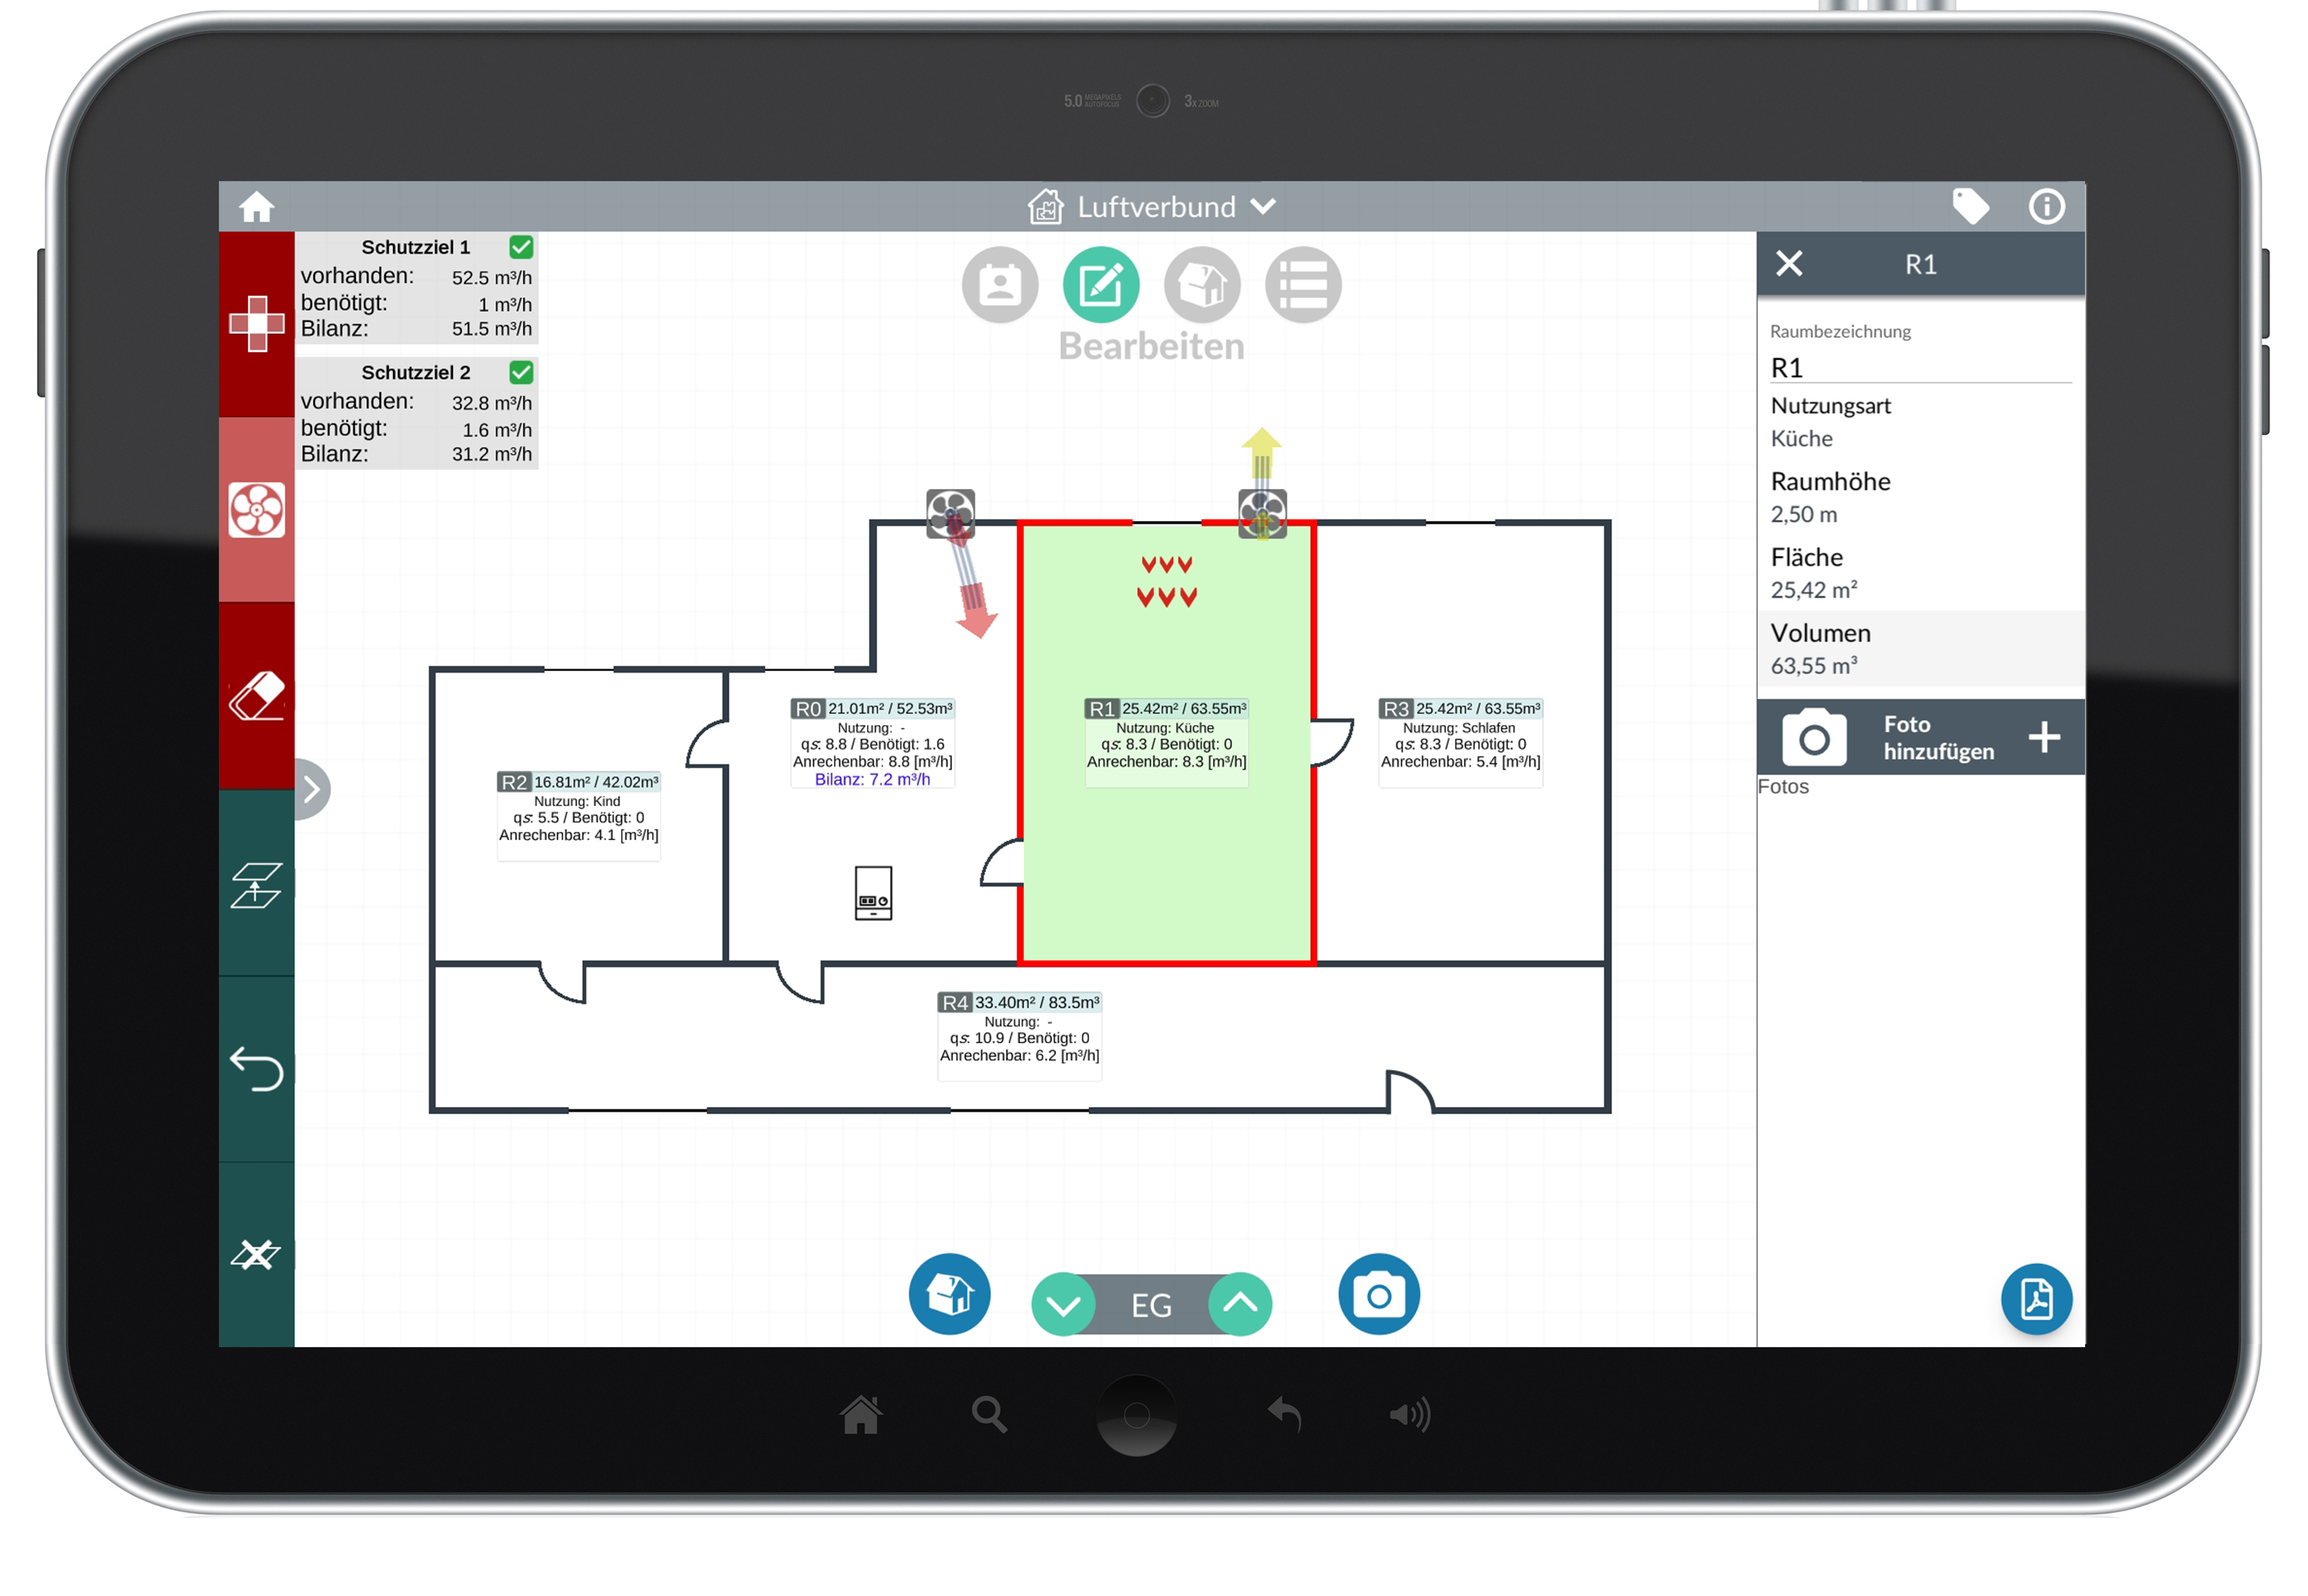
Task: Select the ventilator fan tool in sidebar
Action: coord(256,509)
